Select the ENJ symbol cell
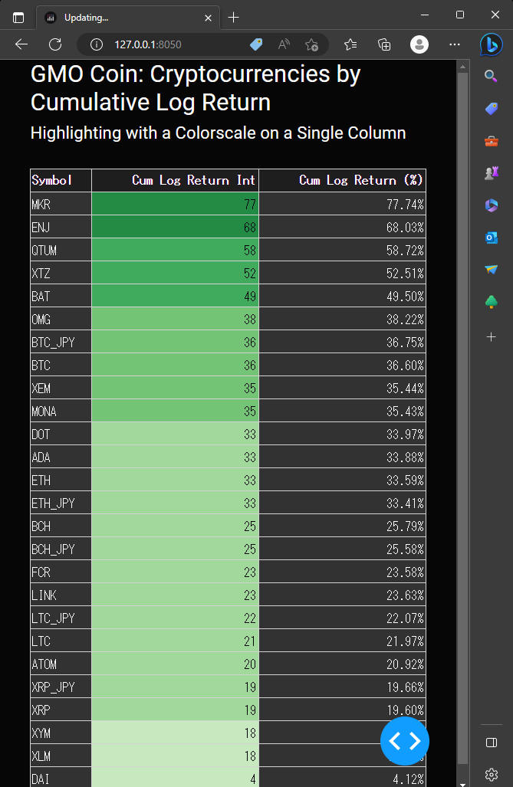 61,227
